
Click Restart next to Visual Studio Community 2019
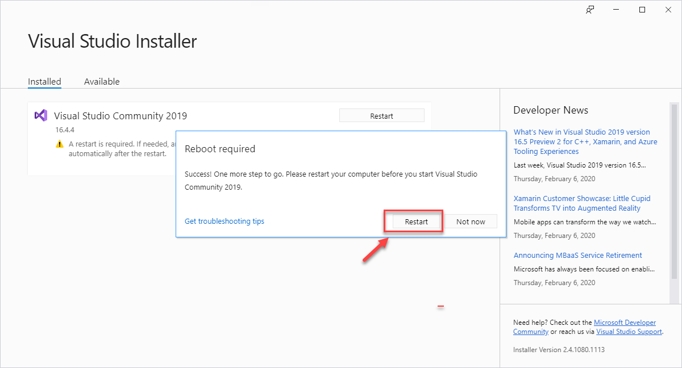click(381, 116)
